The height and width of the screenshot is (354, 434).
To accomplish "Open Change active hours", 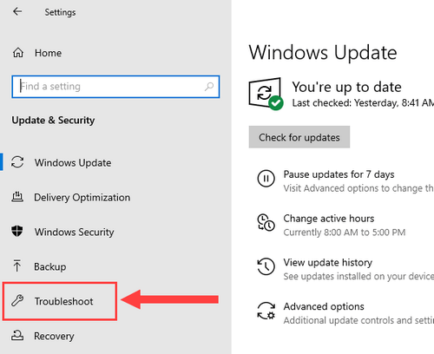I will click(329, 219).
